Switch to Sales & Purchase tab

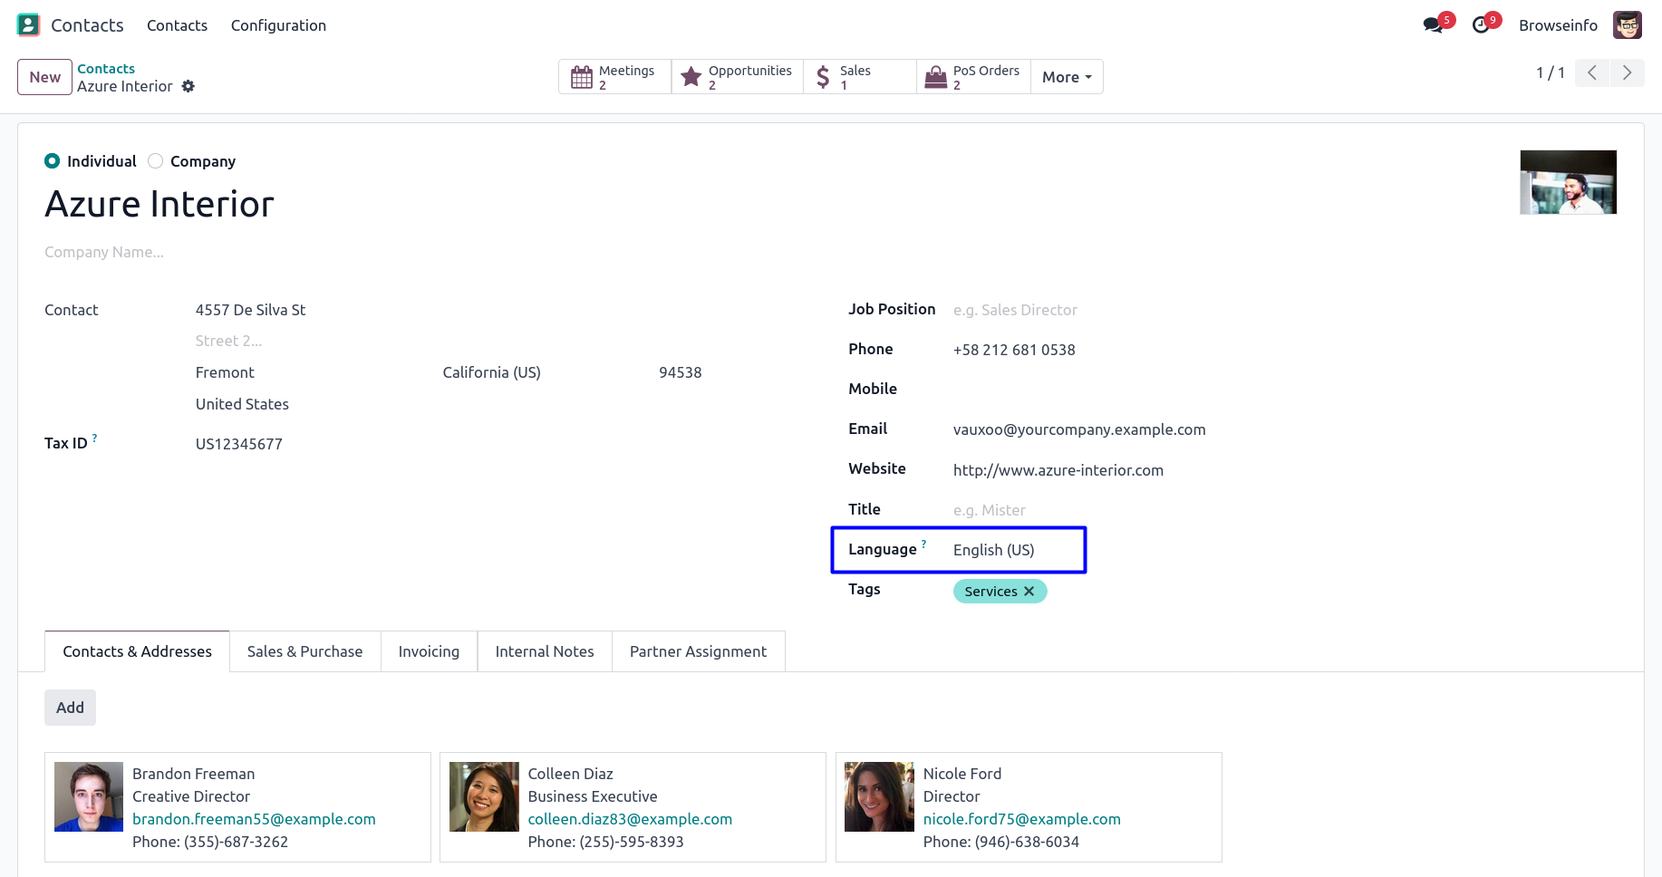pos(304,651)
